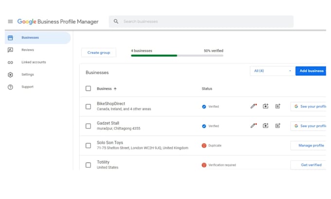Click the Business column header
The width and height of the screenshot is (331, 199).
(104, 89)
